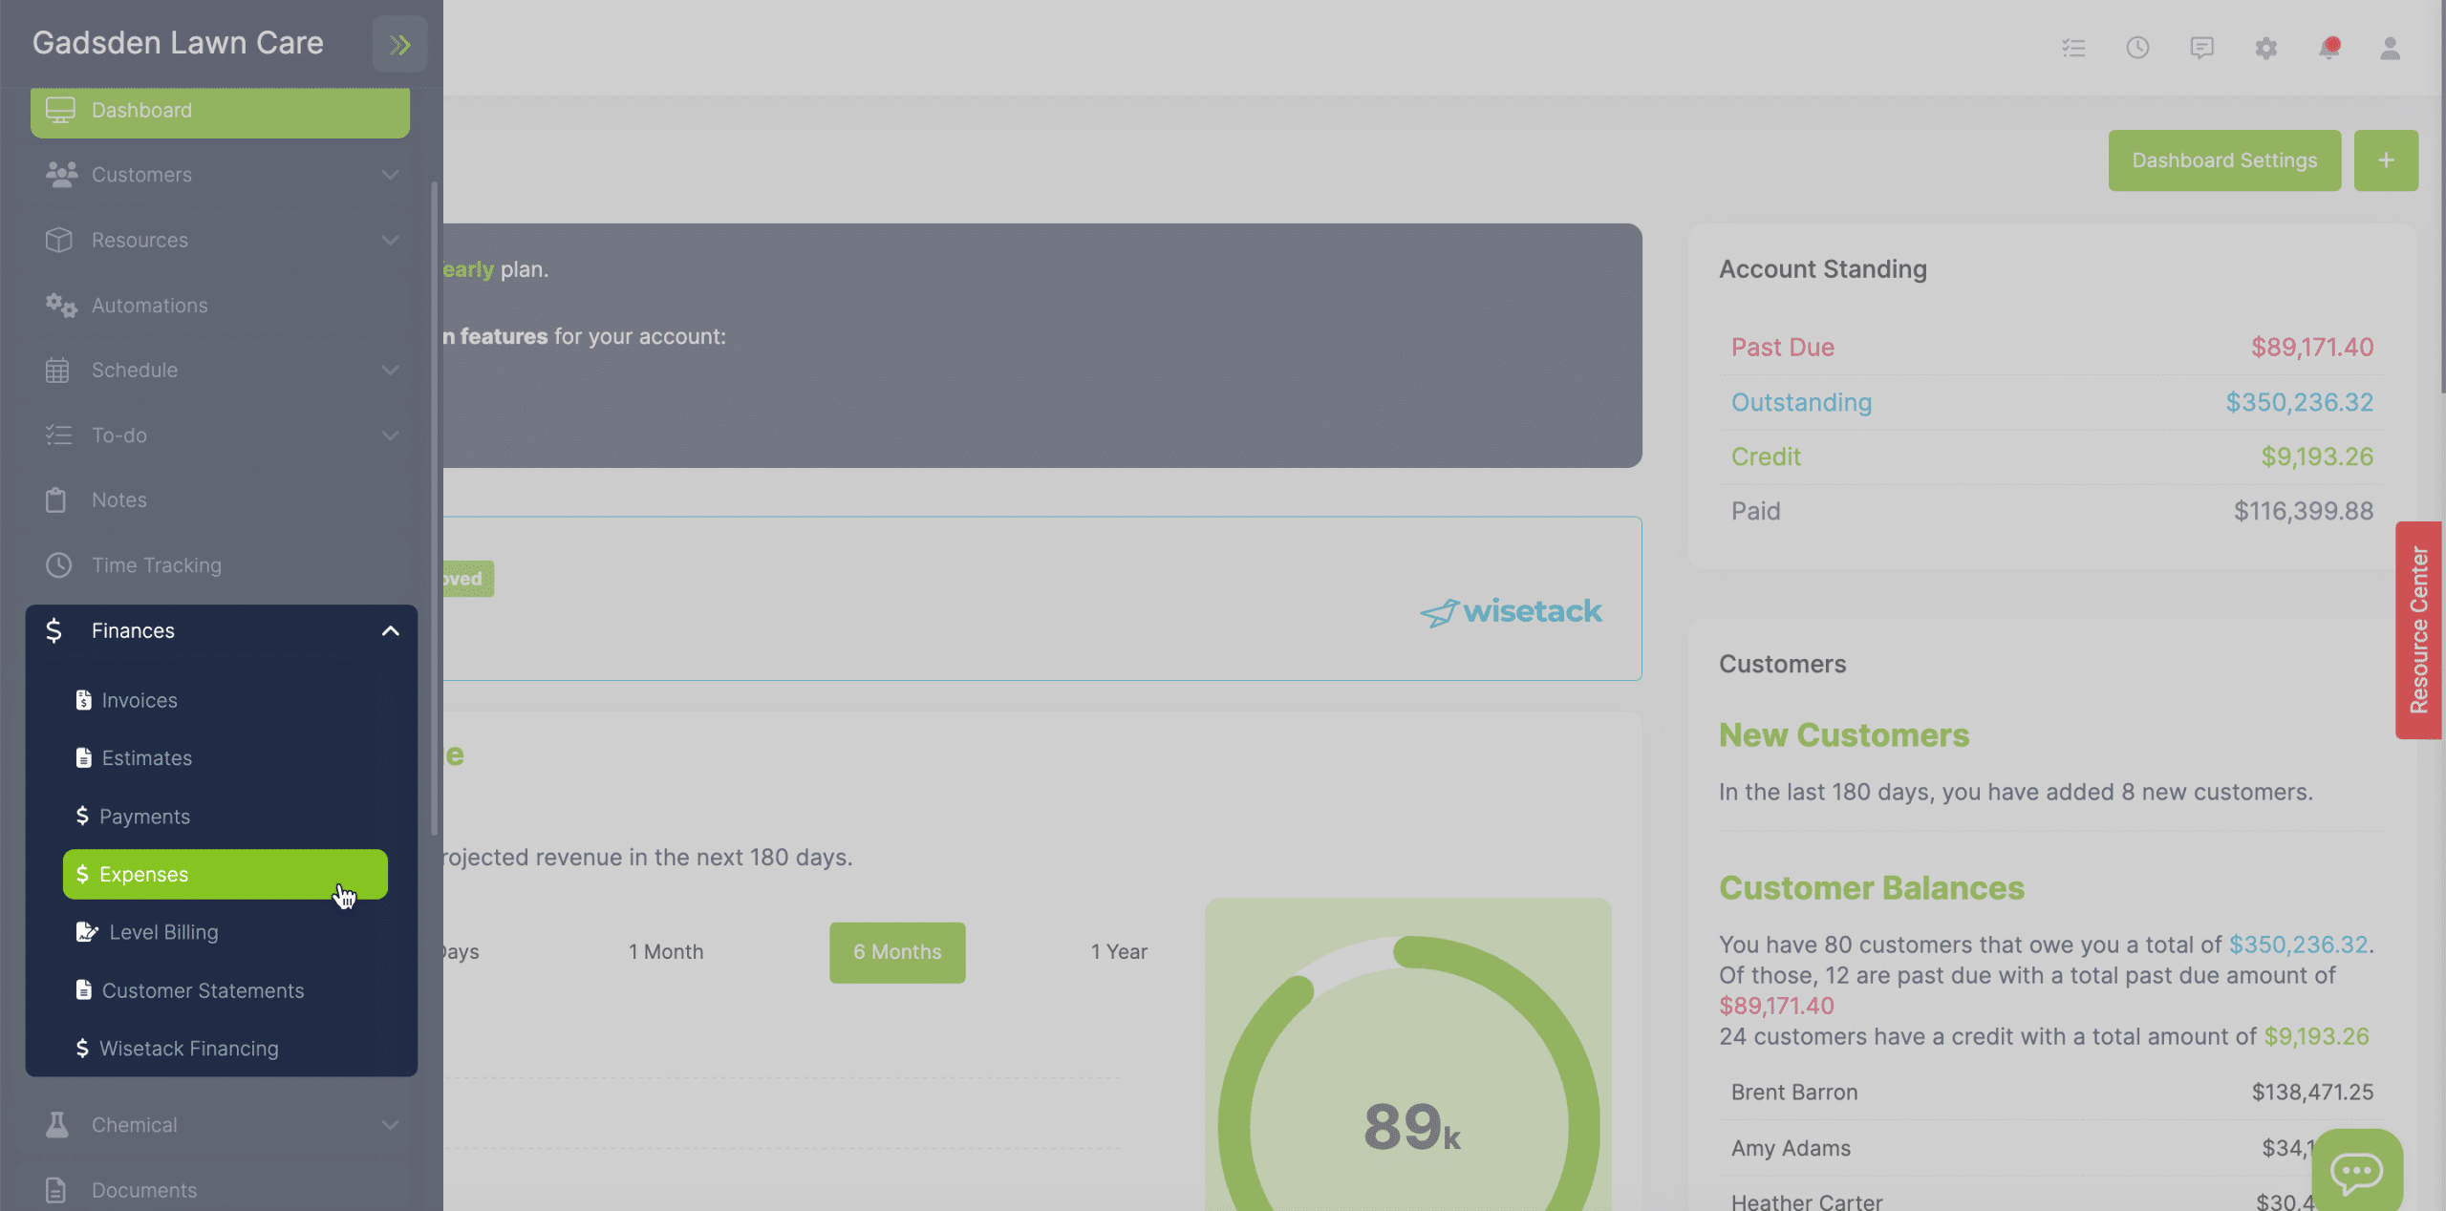
Task: Select the 1 Year range tab
Action: (x=1119, y=952)
